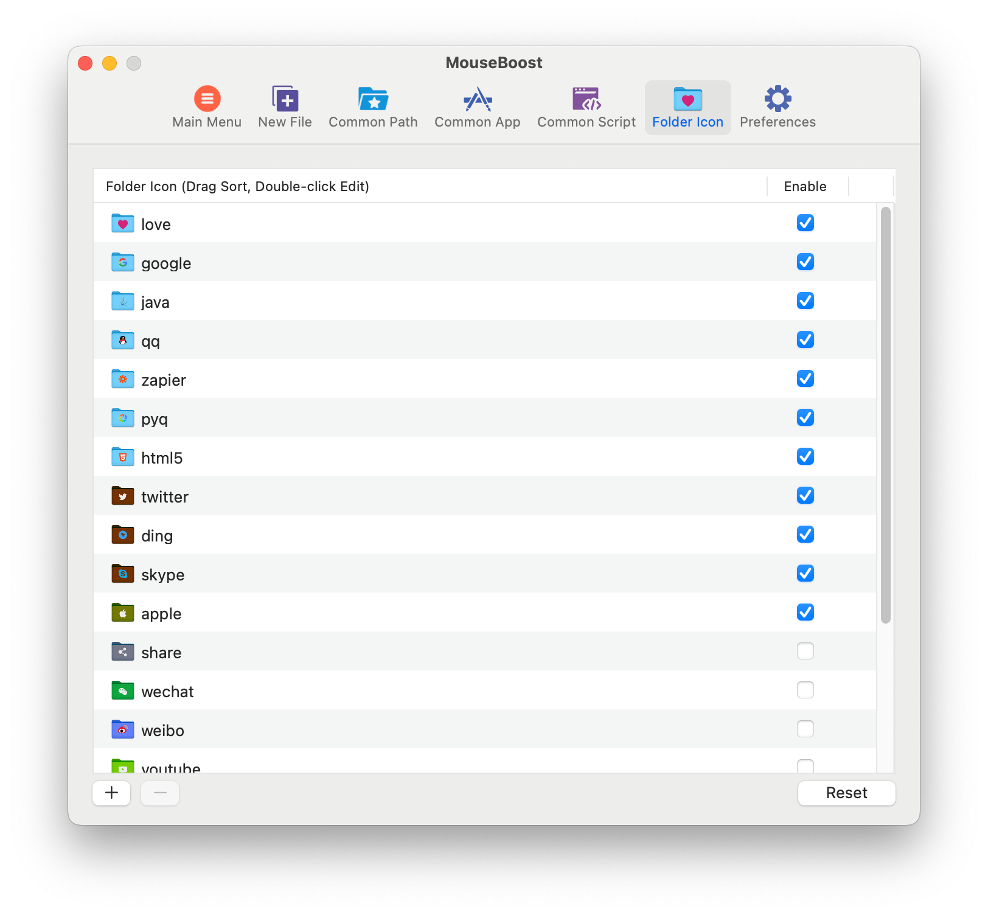Switch to the Preferences tab label
Screen dimensions: 988x915
778,122
